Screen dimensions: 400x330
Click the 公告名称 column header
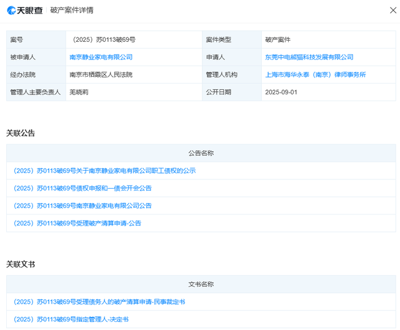click(201, 153)
